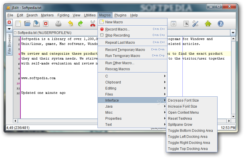This screenshot has height=158, width=244.
Task: Click the split view toolbar icon
Action: pyautogui.click(x=174, y=24)
